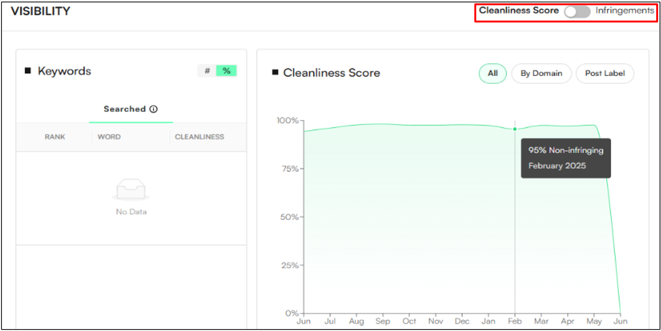Click the Cleanliness Score label at top
Screen dimensions: 661x331
(519, 11)
